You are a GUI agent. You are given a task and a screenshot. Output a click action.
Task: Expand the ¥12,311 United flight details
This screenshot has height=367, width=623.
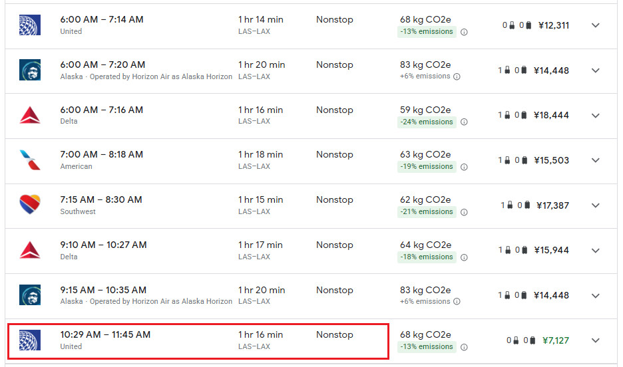coord(596,25)
